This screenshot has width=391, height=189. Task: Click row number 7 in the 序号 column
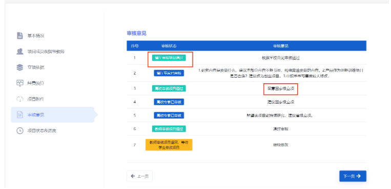point(135,145)
